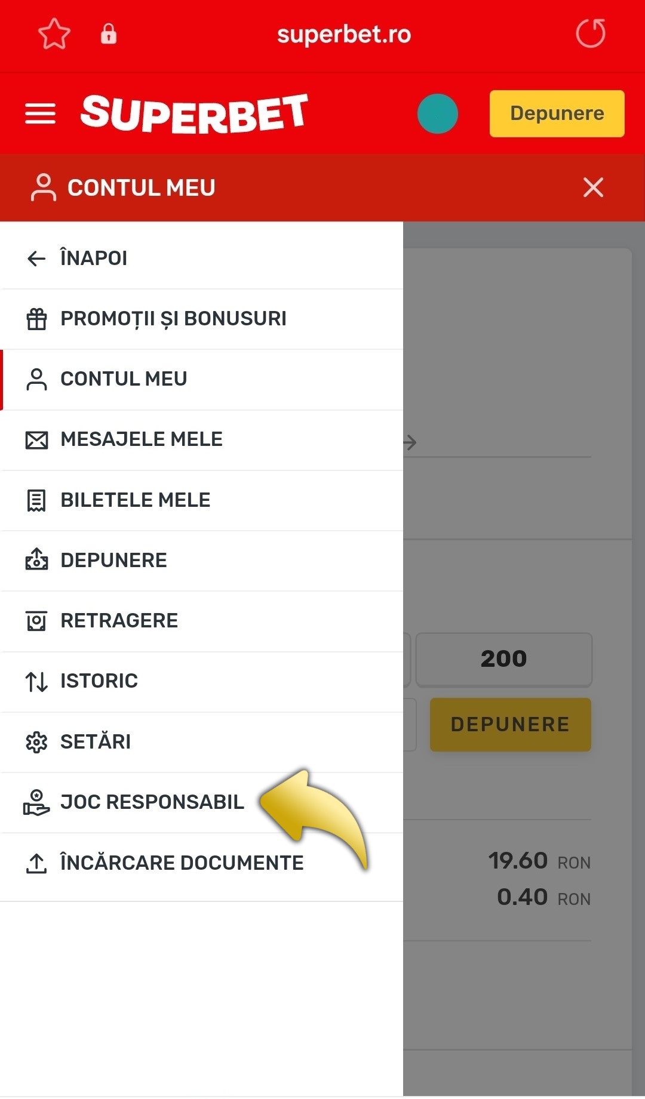The width and height of the screenshot is (645, 1099).
Task: Open the gift icon for Promoții și Bonusuri
Action: [37, 318]
